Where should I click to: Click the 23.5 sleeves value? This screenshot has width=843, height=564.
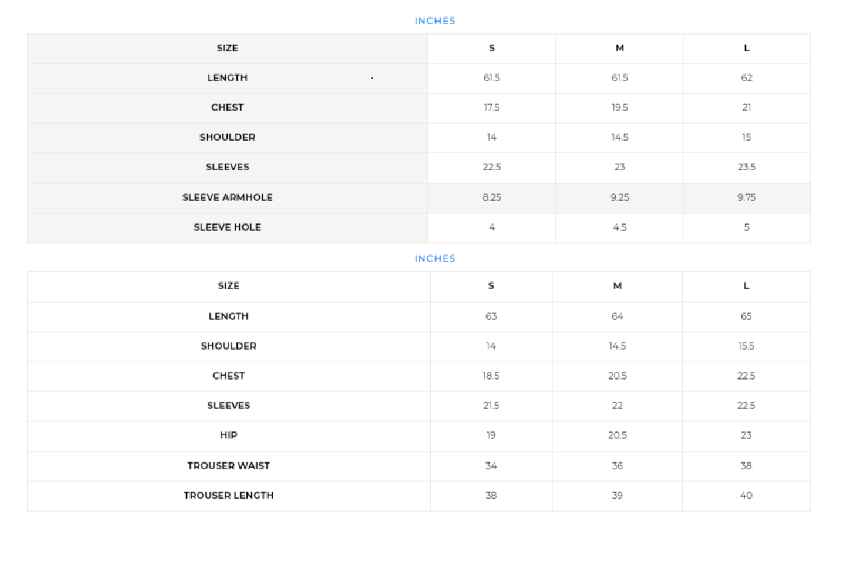(746, 167)
